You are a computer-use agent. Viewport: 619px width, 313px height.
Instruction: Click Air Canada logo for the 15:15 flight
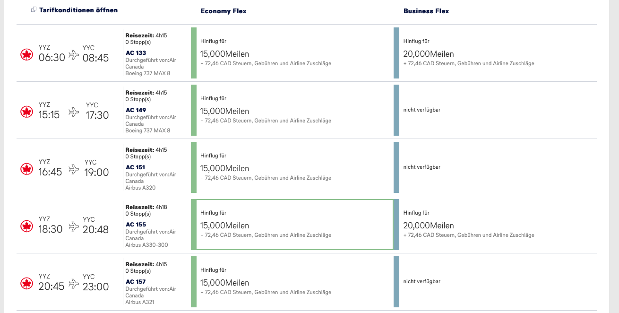pos(26,112)
